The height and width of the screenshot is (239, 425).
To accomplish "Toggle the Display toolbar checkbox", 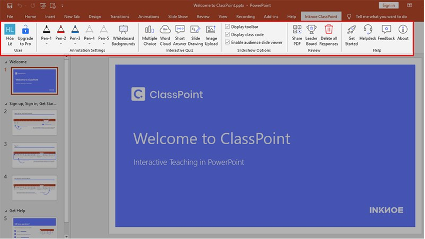I will point(228,27).
